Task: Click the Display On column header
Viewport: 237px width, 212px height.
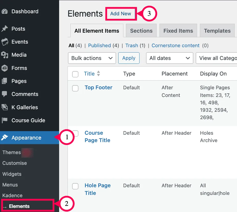Action: point(213,74)
